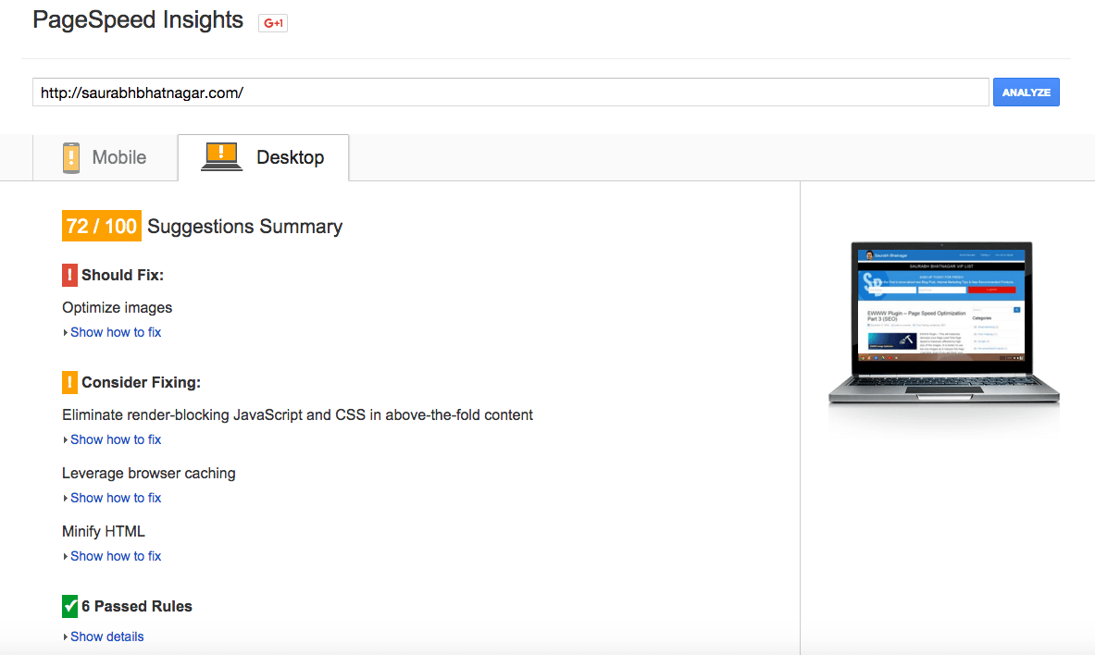Click the orange Consider Fixing exclamation icon

click(x=69, y=383)
